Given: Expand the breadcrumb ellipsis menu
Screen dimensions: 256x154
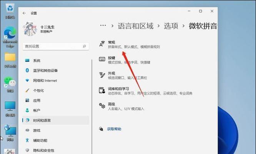Looking at the screenshot, I should point(103,25).
